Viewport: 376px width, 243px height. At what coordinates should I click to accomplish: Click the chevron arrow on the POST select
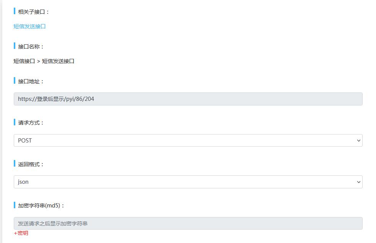(358, 141)
